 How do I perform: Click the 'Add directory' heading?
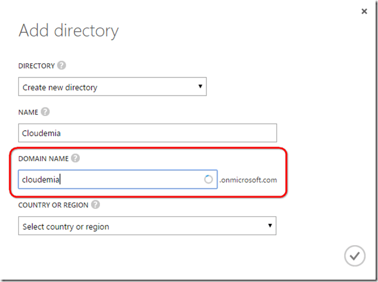pyautogui.click(x=69, y=30)
